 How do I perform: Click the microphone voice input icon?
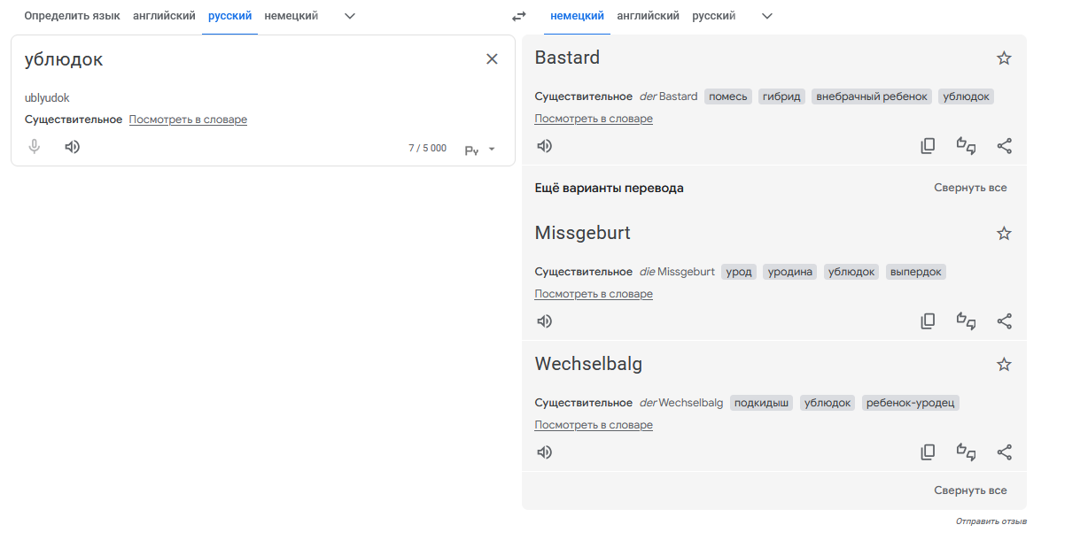coord(35,147)
